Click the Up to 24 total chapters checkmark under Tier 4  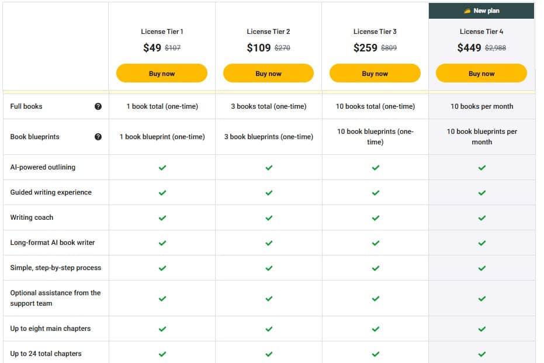pos(481,354)
